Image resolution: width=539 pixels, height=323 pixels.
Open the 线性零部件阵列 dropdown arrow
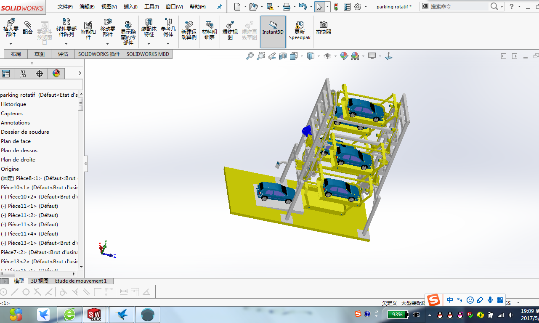[66, 44]
